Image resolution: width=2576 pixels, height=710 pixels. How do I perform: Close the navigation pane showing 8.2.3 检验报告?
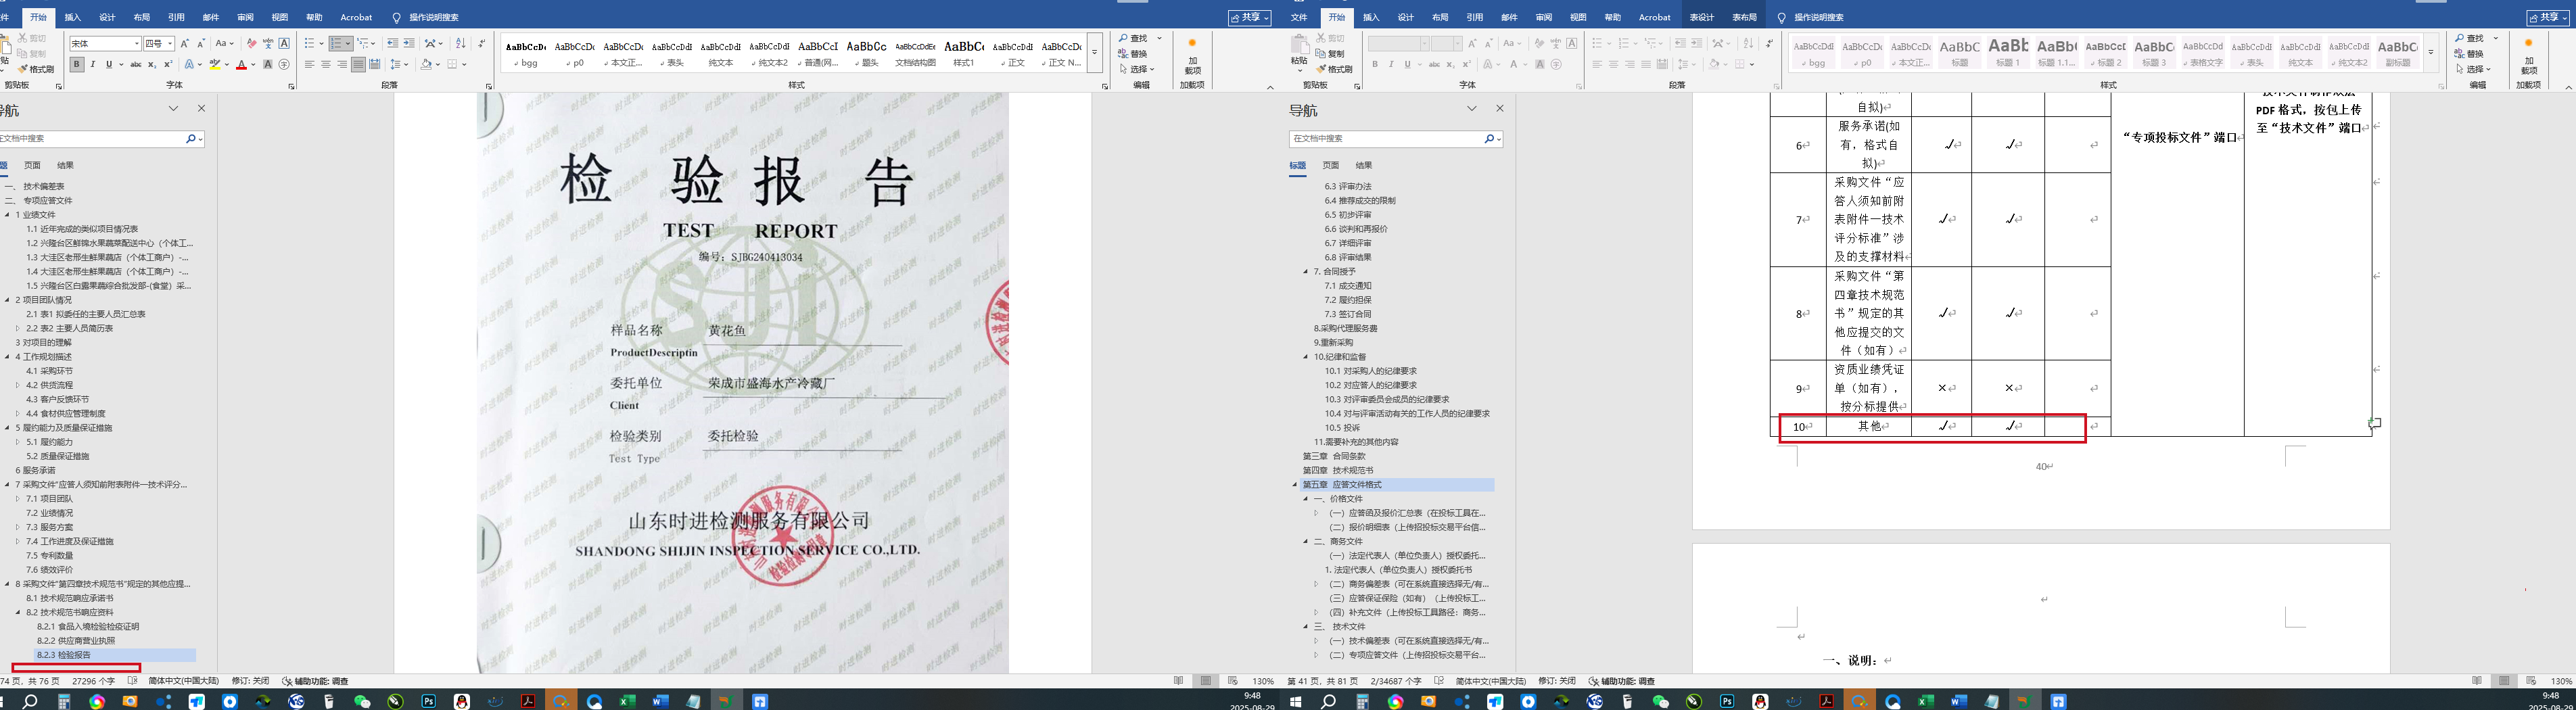click(201, 108)
